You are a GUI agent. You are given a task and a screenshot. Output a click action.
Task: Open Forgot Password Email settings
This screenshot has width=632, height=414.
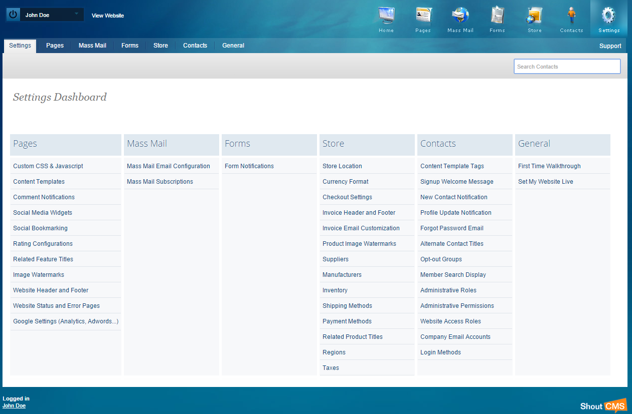(x=452, y=228)
